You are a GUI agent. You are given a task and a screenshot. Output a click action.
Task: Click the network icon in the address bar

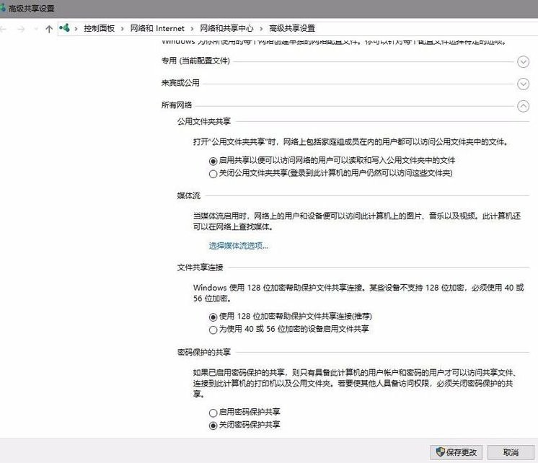tap(66, 28)
